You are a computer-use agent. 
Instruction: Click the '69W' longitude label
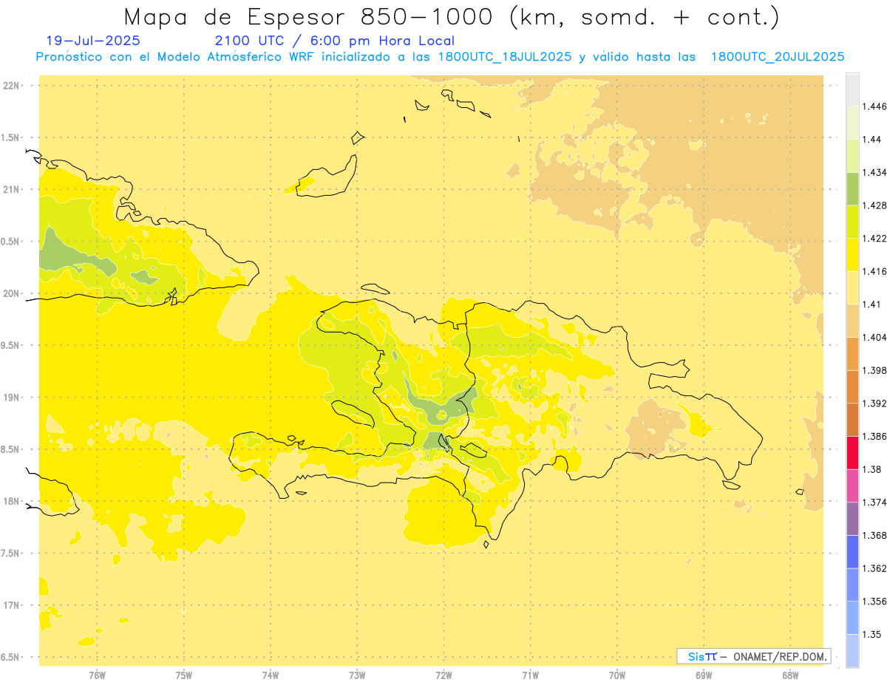(x=704, y=675)
